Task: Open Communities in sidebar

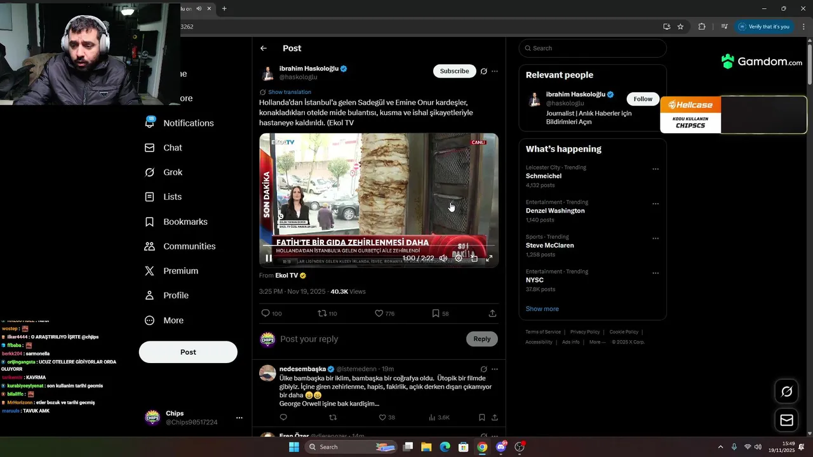Action: coord(180,246)
